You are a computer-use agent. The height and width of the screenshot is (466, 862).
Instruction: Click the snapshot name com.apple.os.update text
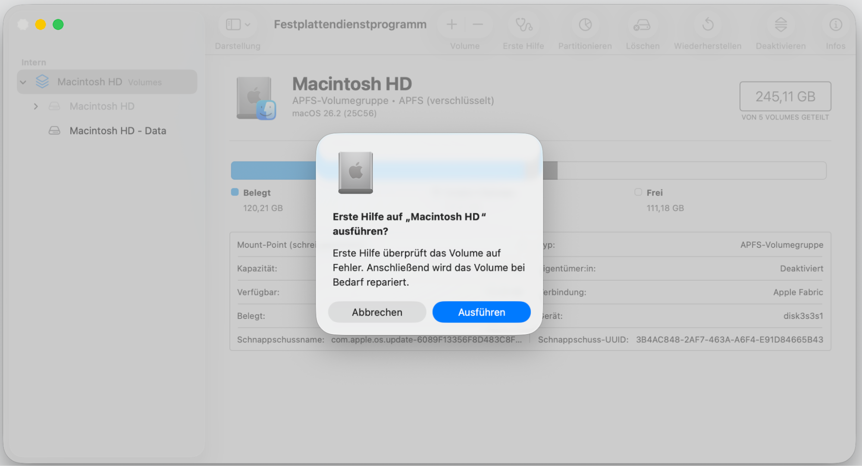426,340
